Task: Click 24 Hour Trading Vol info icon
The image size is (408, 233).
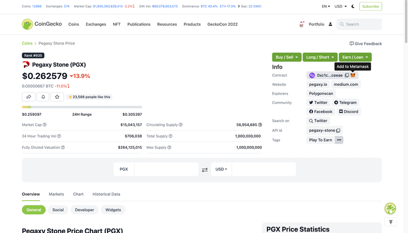Action: pos(59,136)
